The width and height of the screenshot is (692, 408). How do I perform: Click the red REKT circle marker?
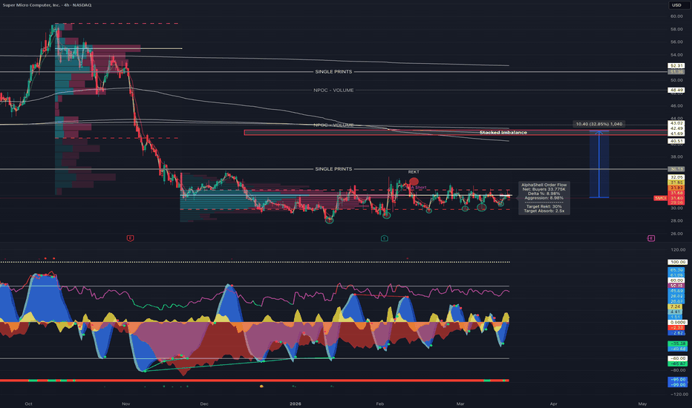coord(414,181)
